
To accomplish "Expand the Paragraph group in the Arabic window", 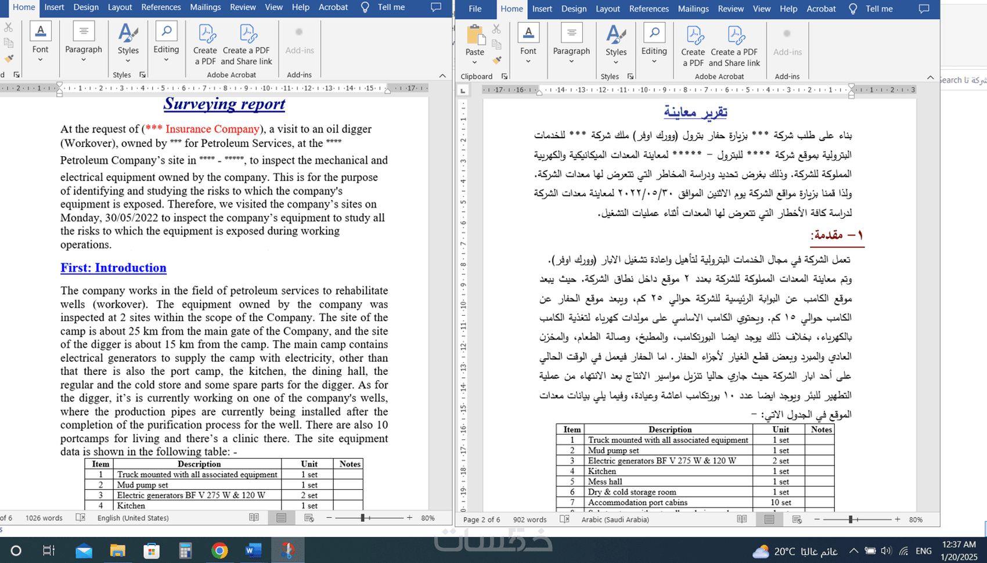I will 571,45.
